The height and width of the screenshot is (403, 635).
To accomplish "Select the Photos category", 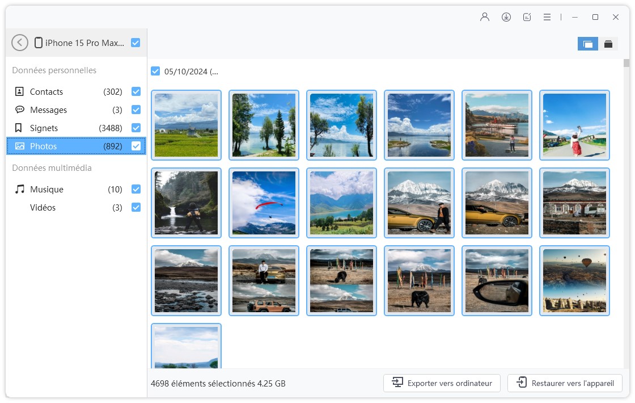I will 76,146.
